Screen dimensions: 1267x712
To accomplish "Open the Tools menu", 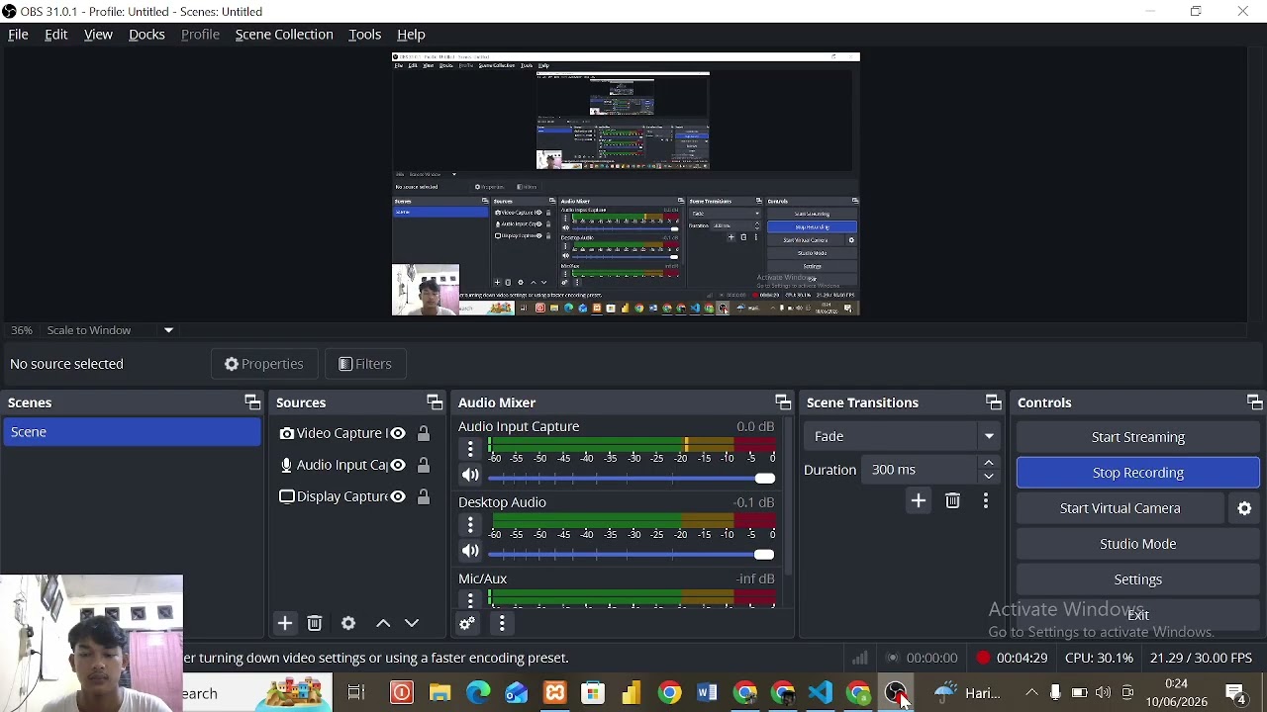I will point(365,35).
